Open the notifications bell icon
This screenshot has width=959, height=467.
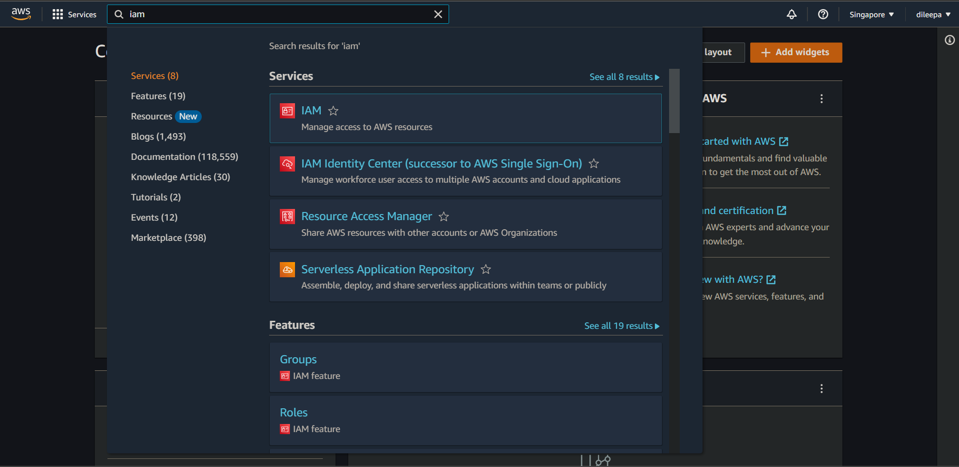[791, 14]
